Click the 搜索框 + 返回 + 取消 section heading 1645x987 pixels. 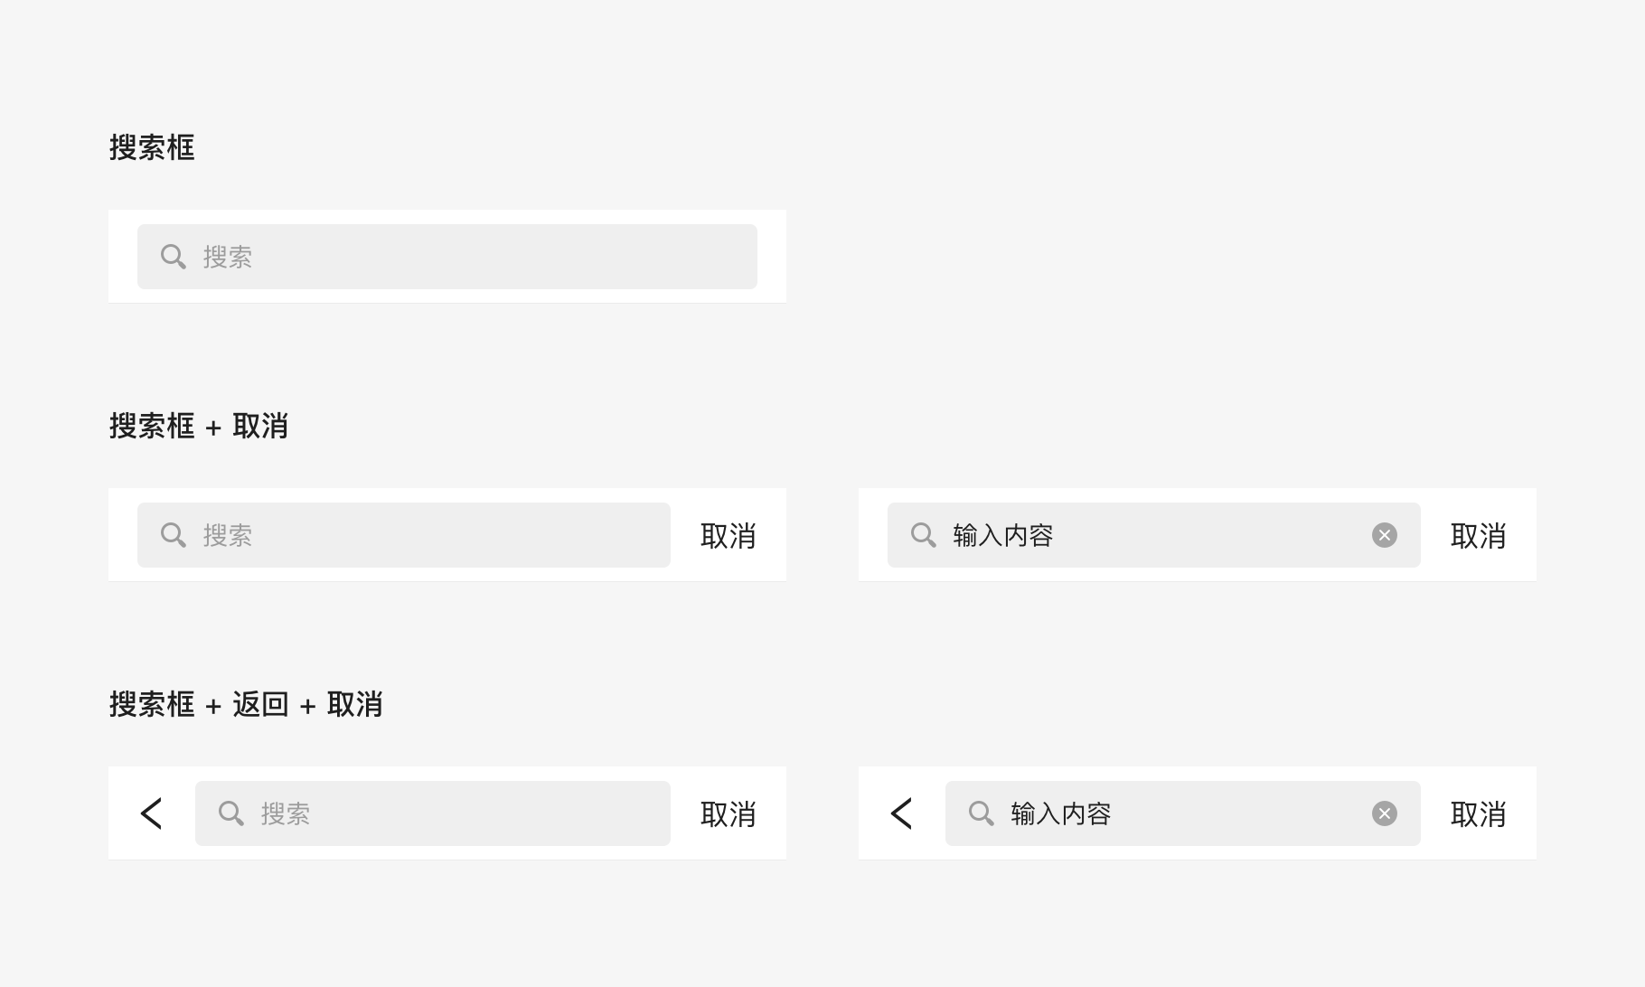pyautogui.click(x=246, y=704)
